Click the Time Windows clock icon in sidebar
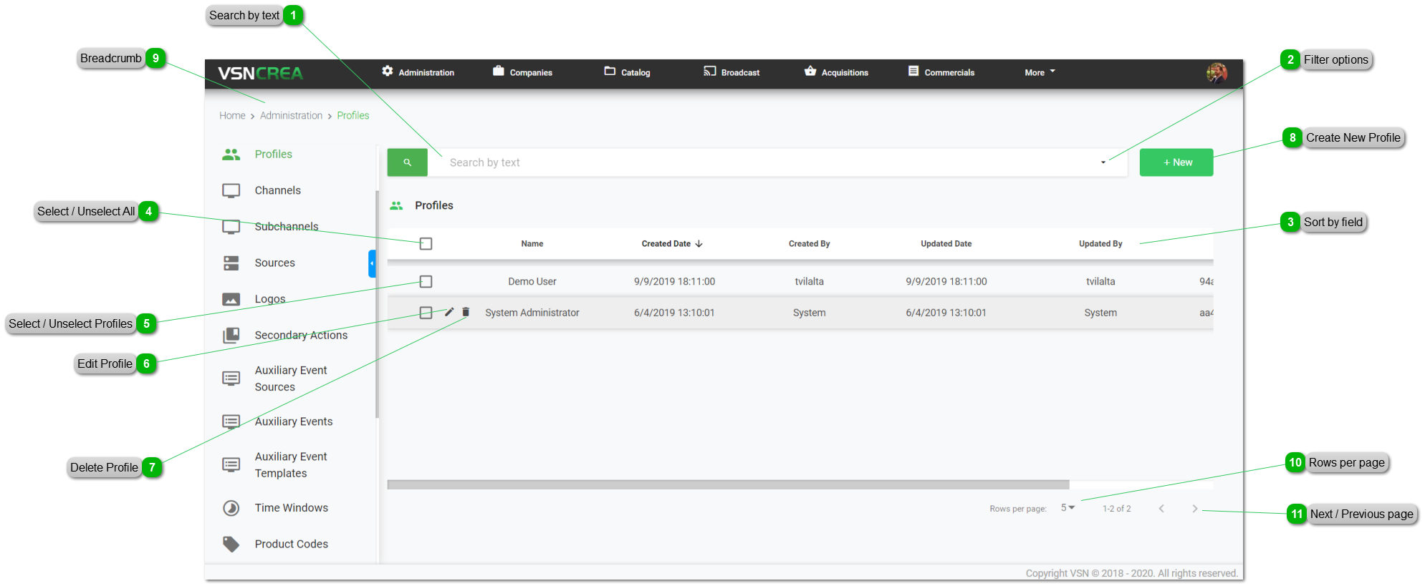 231,508
